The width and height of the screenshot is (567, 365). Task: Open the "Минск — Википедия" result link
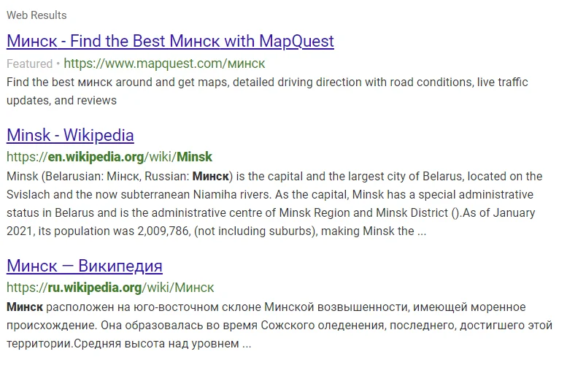pos(84,265)
